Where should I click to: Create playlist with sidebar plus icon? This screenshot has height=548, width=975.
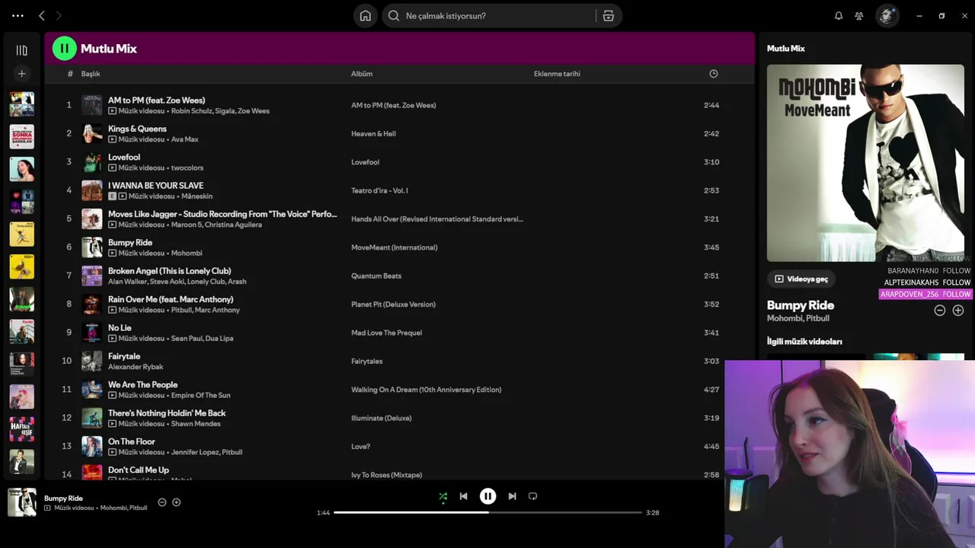point(21,74)
